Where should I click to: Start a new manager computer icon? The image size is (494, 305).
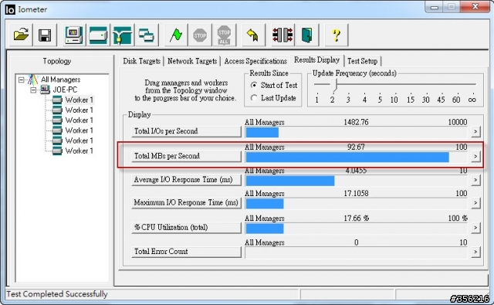tap(74, 35)
